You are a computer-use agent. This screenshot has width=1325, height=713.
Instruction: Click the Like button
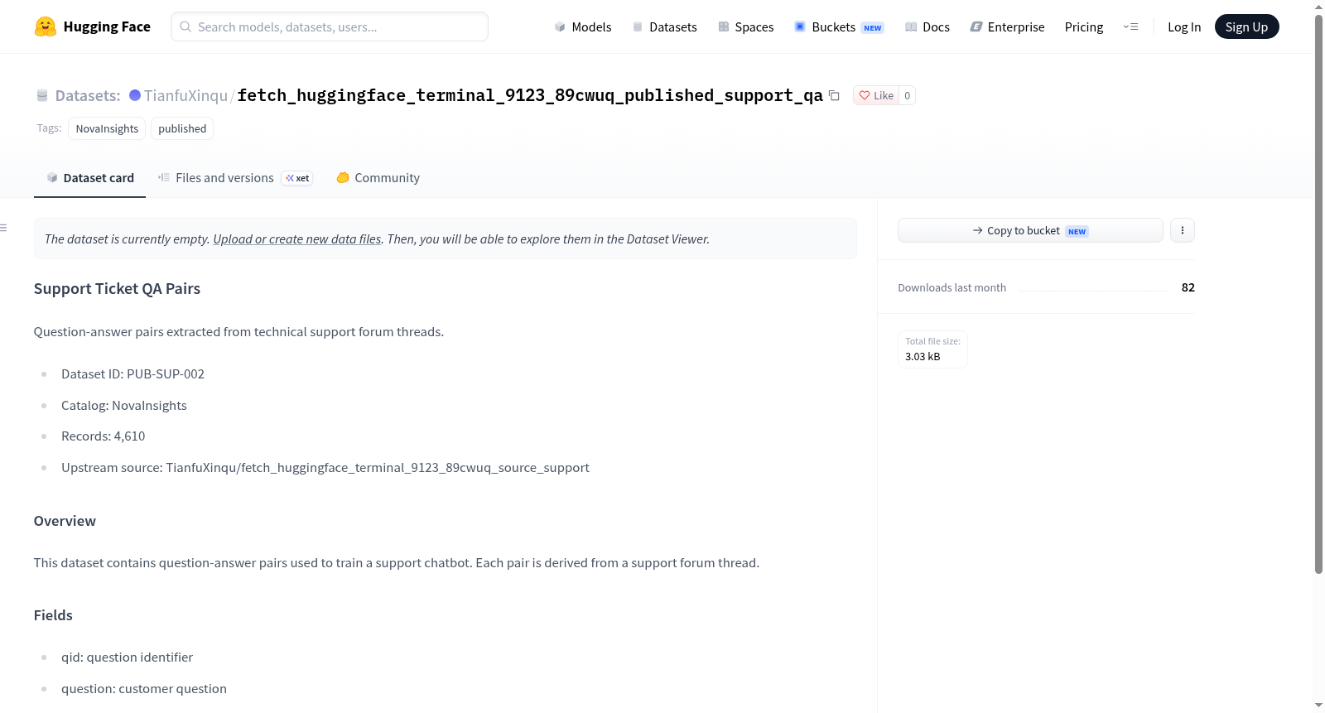pos(876,95)
